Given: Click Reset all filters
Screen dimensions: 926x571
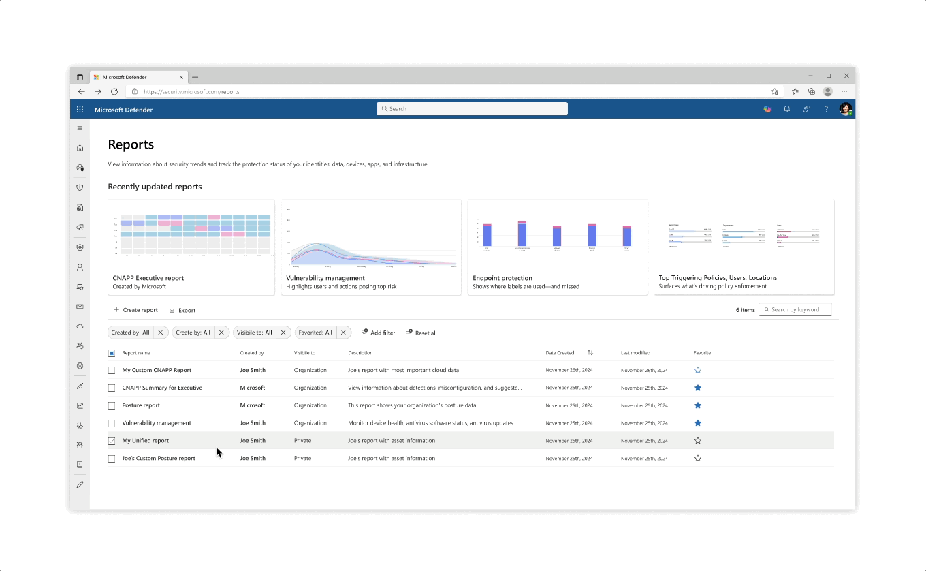Looking at the screenshot, I should pos(421,333).
